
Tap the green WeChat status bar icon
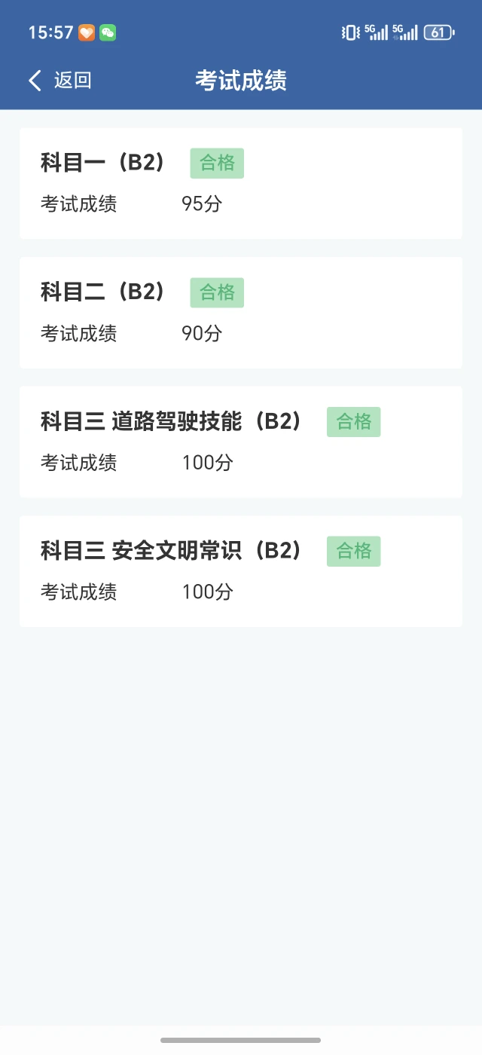(x=108, y=32)
